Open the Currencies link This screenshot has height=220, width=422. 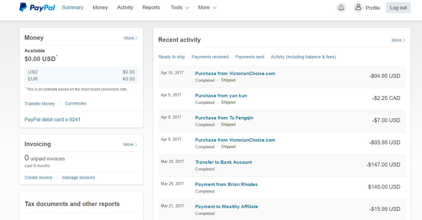(x=75, y=103)
